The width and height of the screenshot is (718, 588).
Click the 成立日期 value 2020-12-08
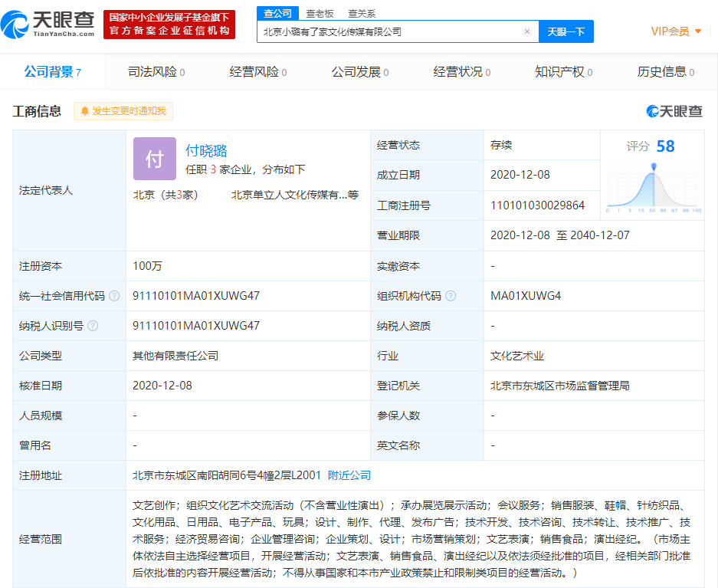pyautogui.click(x=520, y=175)
